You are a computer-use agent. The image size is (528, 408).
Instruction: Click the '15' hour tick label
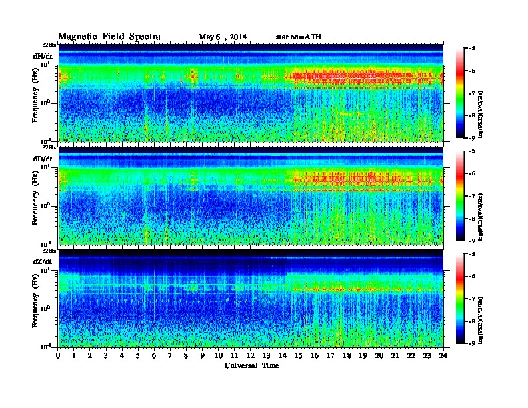(x=299, y=355)
